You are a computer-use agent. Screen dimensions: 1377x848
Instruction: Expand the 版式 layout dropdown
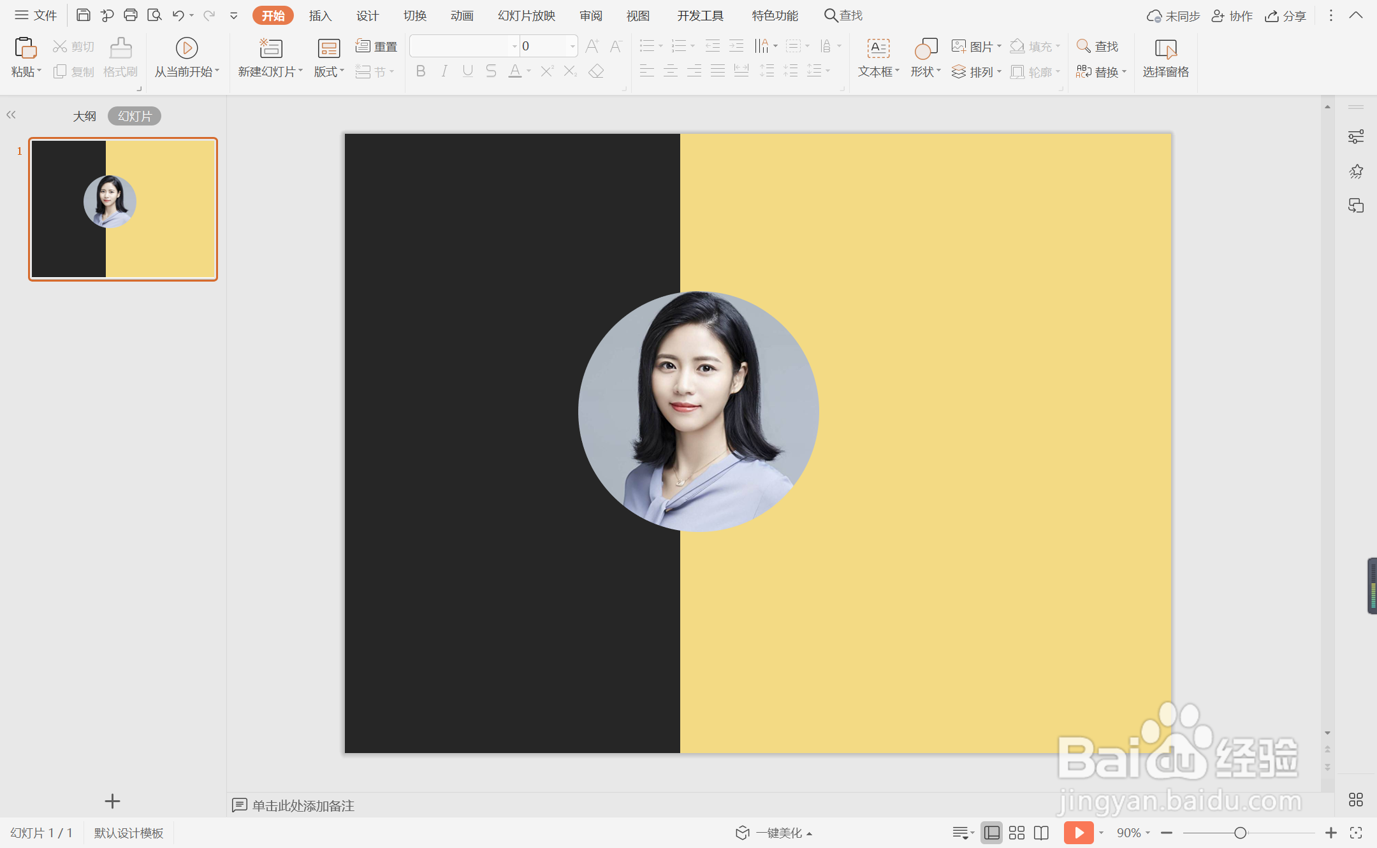click(x=329, y=72)
